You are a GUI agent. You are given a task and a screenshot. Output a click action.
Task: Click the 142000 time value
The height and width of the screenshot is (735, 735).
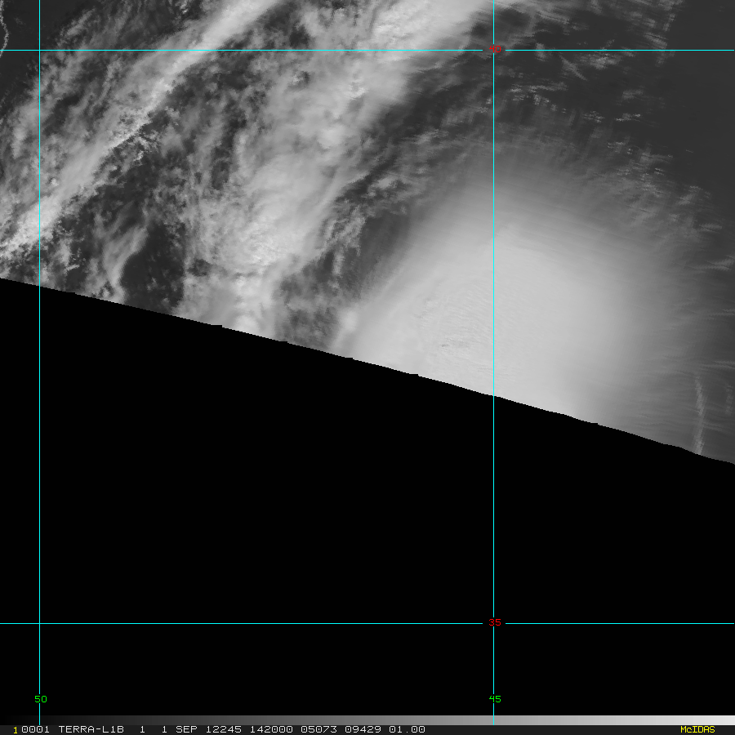[271, 729]
